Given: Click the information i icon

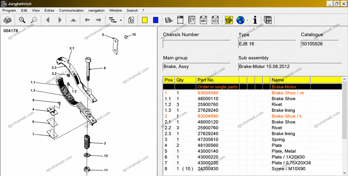Looking at the screenshot, I should 255,20.
